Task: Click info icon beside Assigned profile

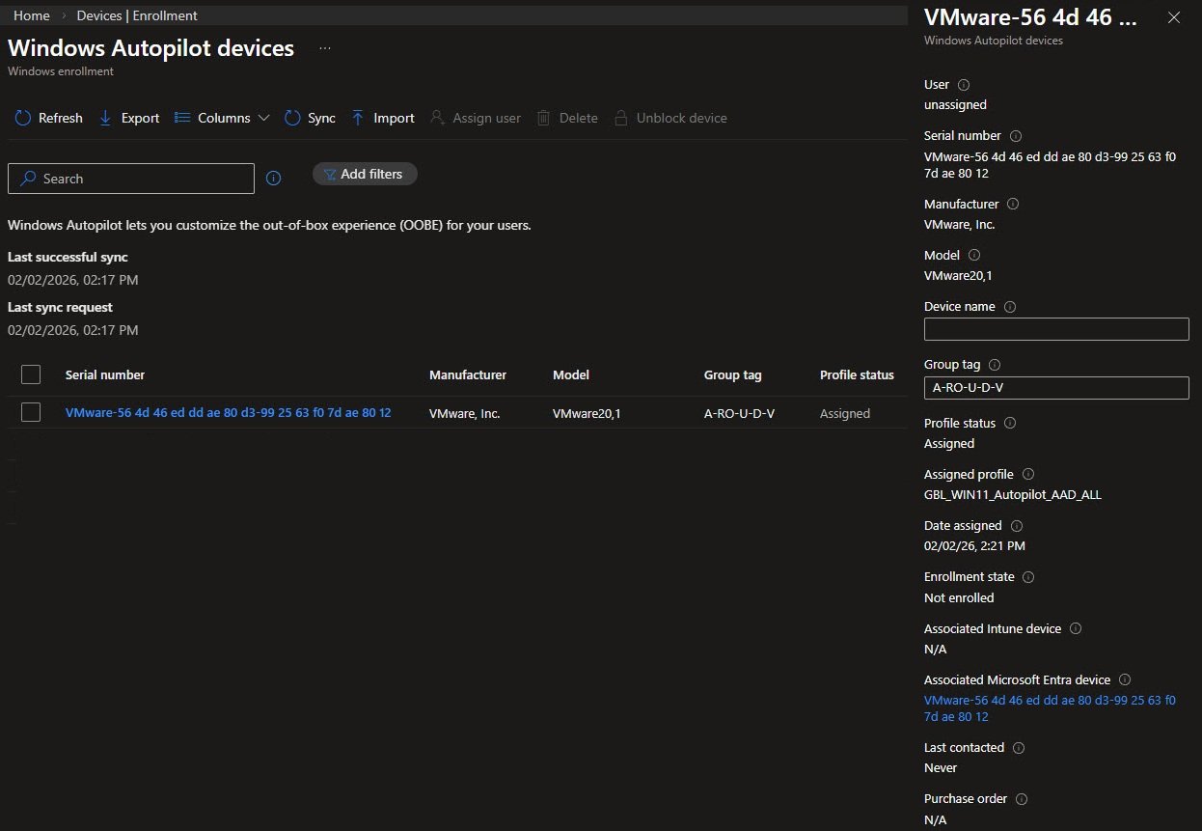Action: point(1027,475)
